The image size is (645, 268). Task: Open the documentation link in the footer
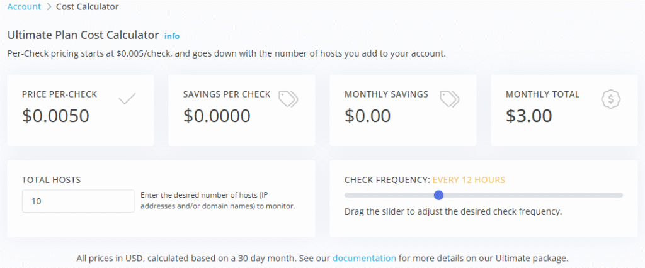(x=364, y=258)
